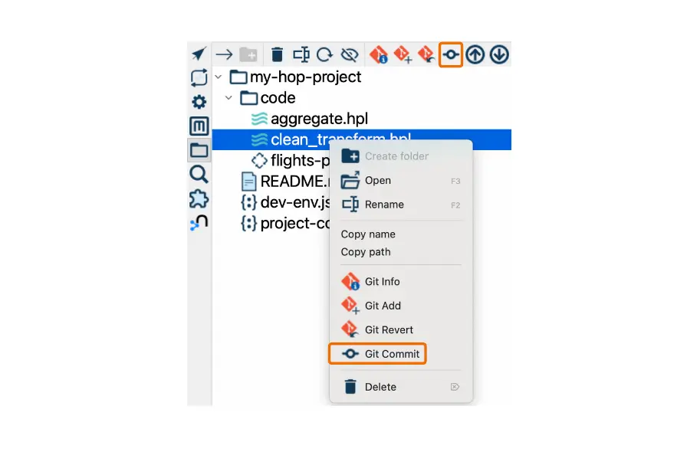
Task: Select Git Commit in context menu
Action: (x=377, y=354)
